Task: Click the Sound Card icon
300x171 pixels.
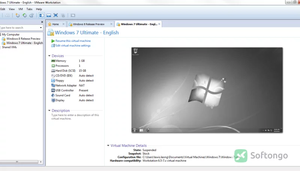Action: point(53,96)
